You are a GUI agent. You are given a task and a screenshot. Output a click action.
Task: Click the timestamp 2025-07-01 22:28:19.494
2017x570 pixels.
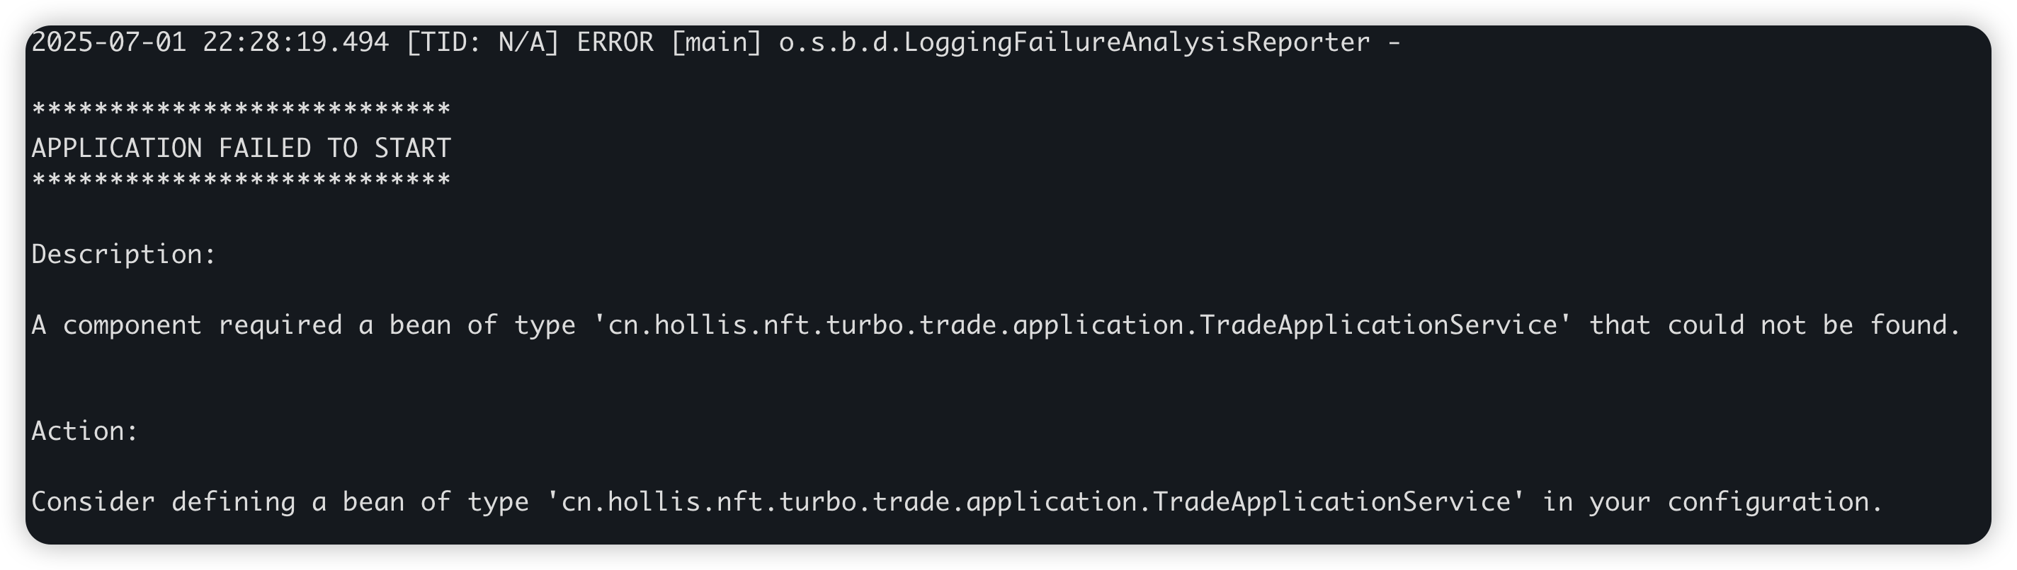[x=210, y=42]
